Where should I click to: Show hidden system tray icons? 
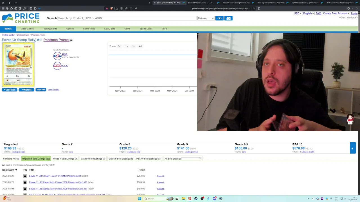[309, 199]
